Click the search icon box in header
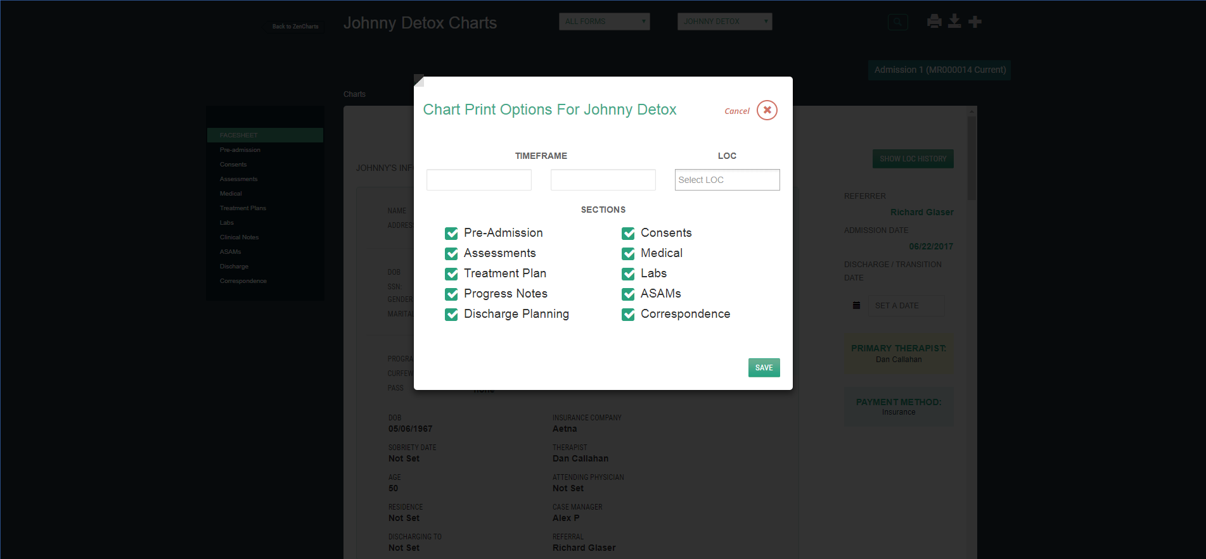 (x=897, y=22)
